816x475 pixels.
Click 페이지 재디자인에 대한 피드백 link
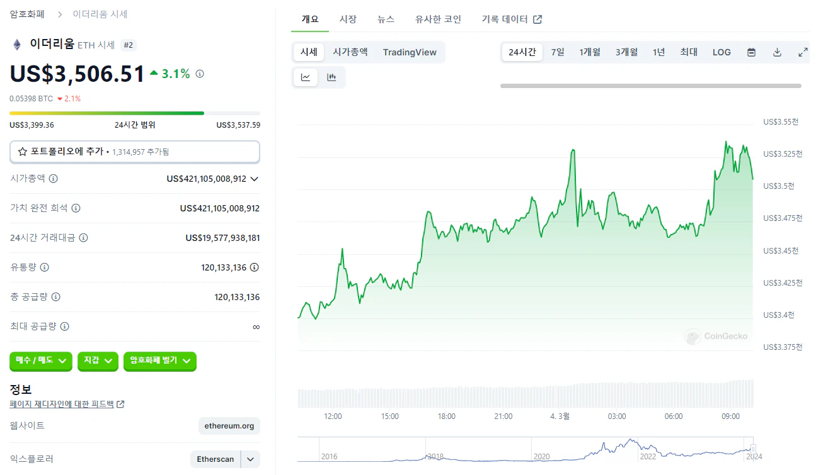pyautogui.click(x=62, y=404)
